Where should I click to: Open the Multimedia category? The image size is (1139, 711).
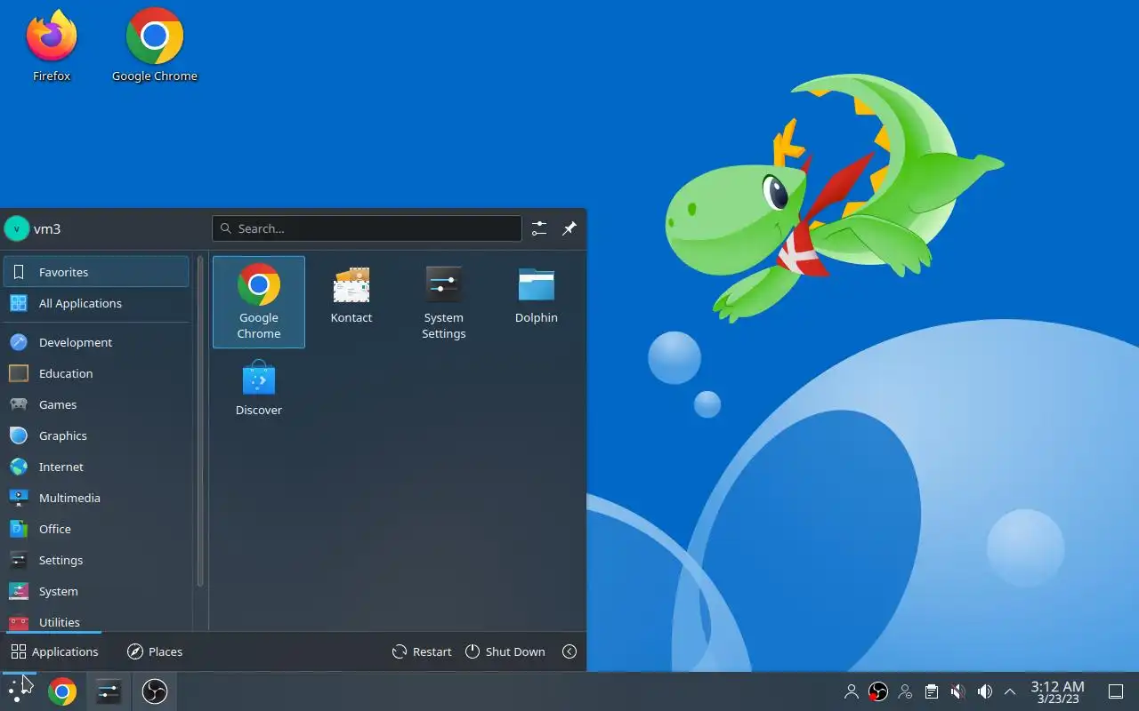[x=96, y=498]
